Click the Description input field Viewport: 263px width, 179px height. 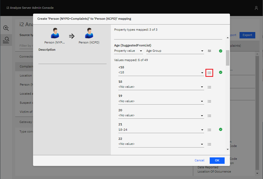[72, 59]
